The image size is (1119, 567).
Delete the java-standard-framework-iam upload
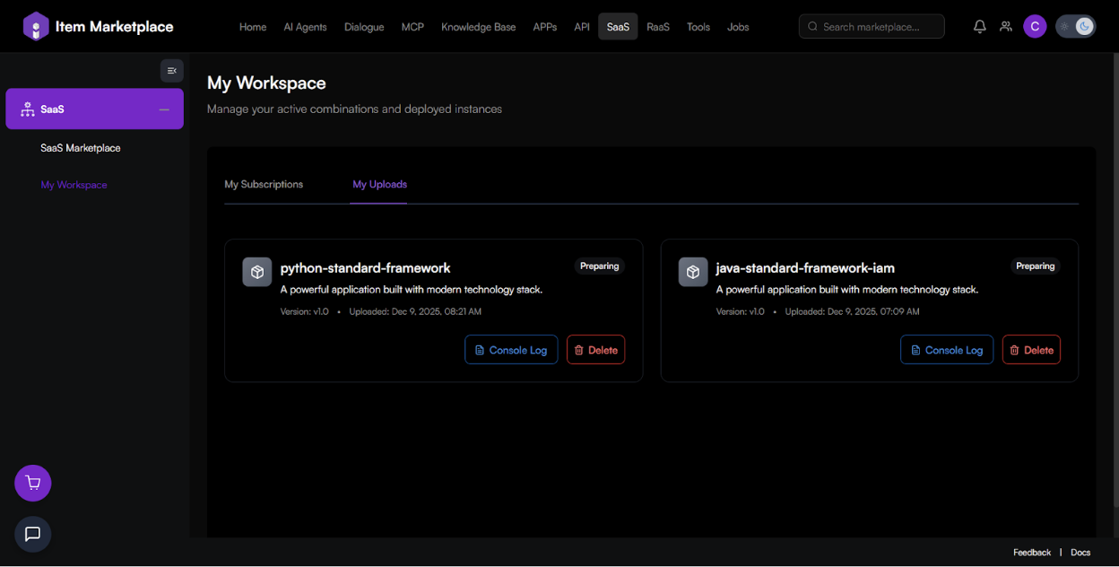[x=1031, y=350]
